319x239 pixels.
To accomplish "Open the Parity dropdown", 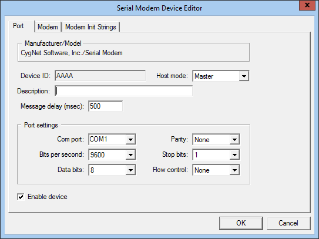I will pos(234,139).
